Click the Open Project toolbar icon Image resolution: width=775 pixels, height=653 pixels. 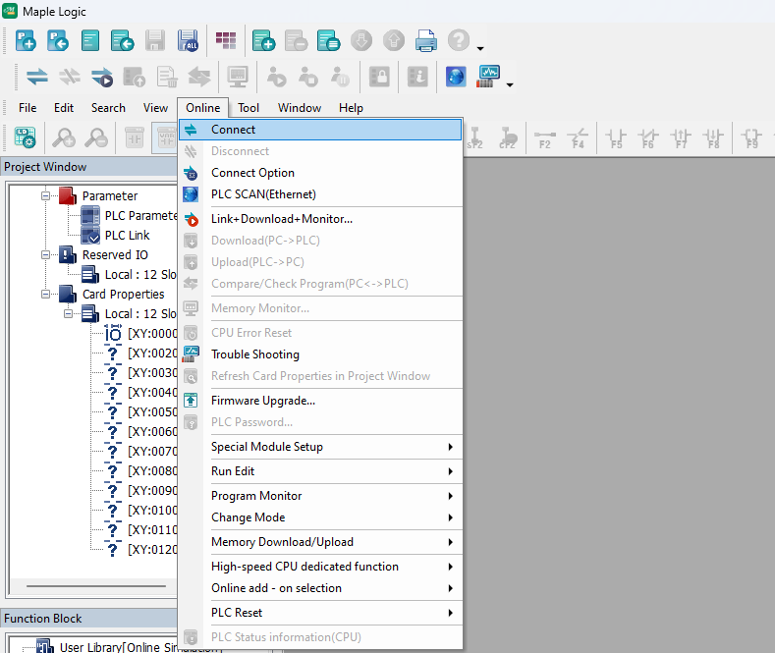point(57,40)
